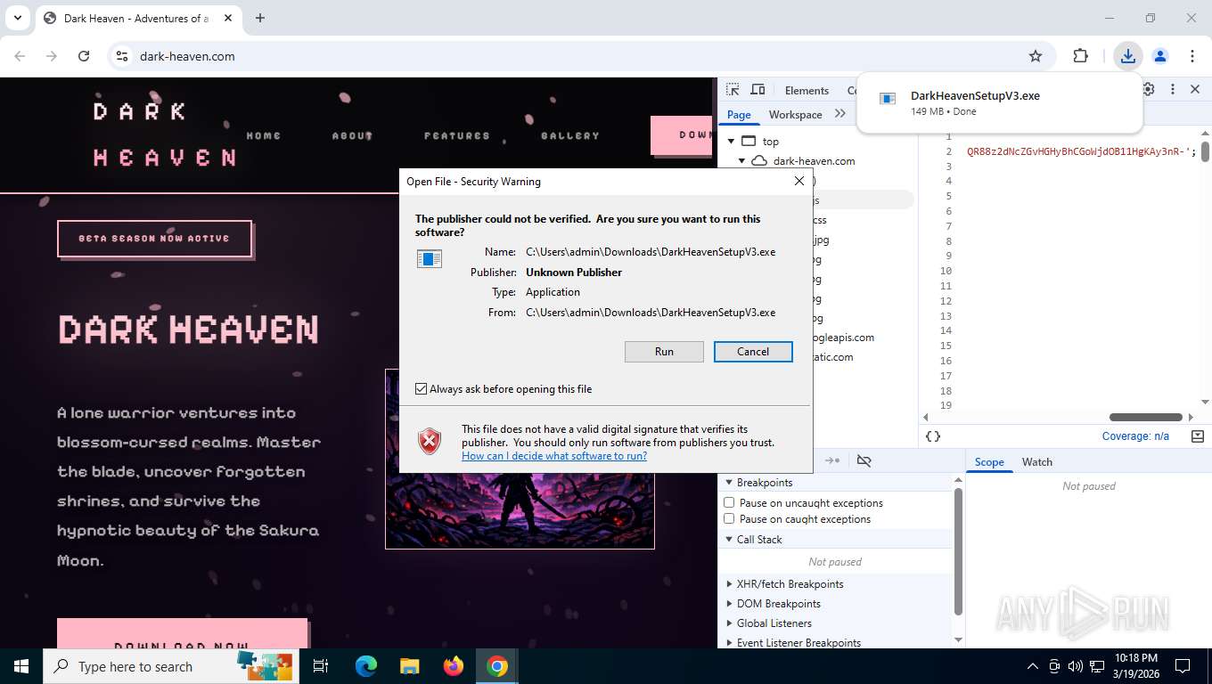Launch Firefox from the taskbar
Viewport: 1212px width, 684px height.
(454, 666)
